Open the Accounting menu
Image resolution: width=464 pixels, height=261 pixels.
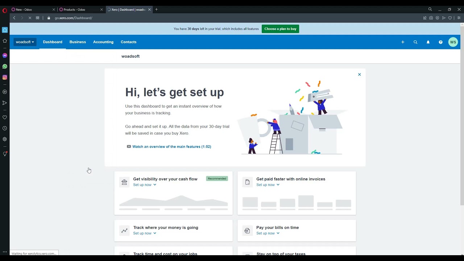pos(103,42)
